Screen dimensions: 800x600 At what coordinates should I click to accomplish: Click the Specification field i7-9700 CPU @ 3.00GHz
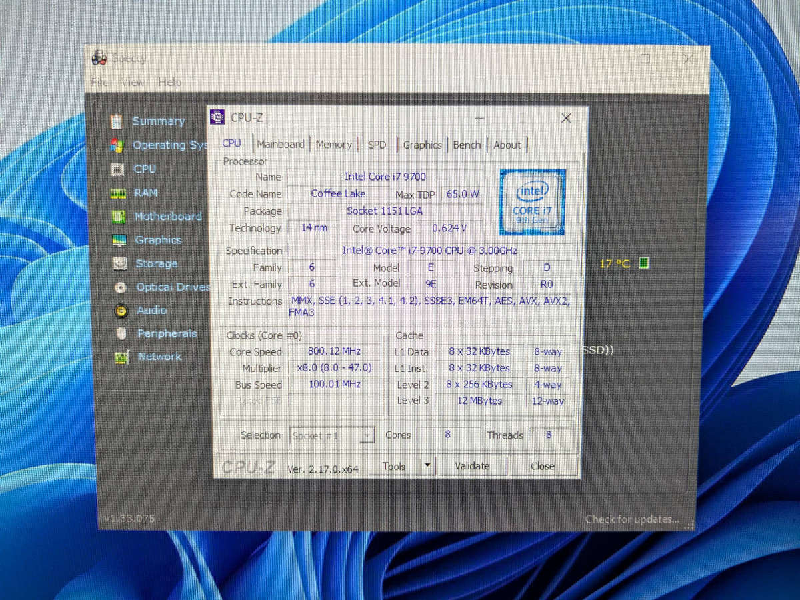(x=430, y=251)
